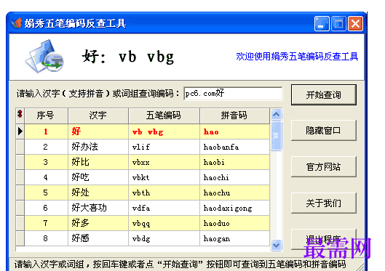This screenshot has height=271, width=385.
Task: Select the 好大喜功 cell
Action: pyautogui.click(x=98, y=208)
